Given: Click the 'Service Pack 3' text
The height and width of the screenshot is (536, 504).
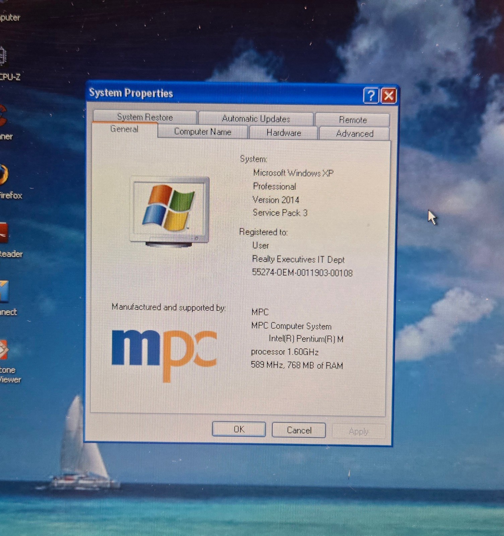Looking at the screenshot, I should click(x=280, y=213).
